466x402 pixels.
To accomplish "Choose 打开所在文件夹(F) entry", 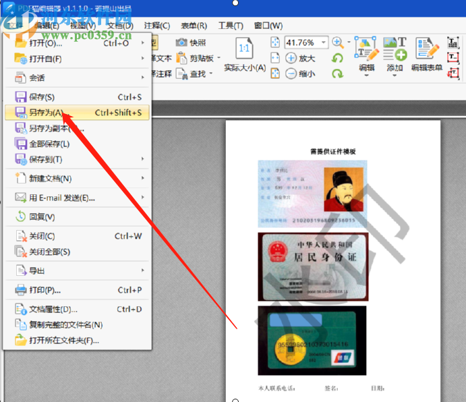I will (x=78, y=340).
